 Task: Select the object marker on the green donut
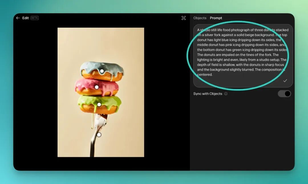99,105
